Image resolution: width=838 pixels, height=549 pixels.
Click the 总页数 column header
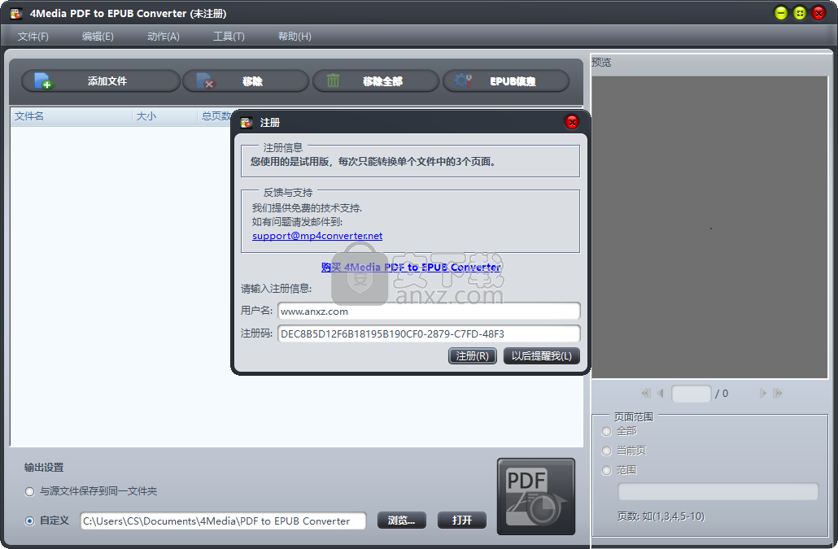[x=215, y=115]
